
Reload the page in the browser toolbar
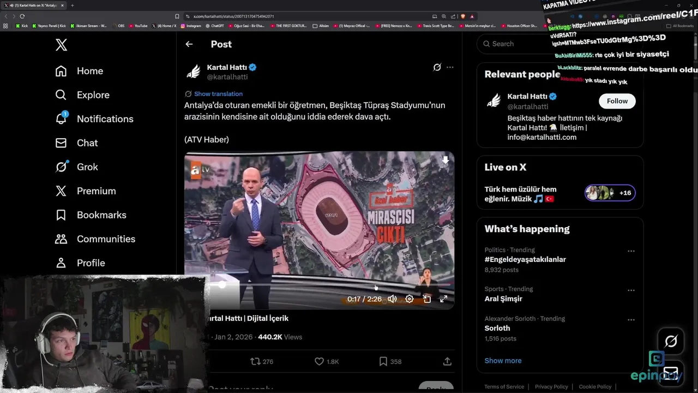pos(22,16)
